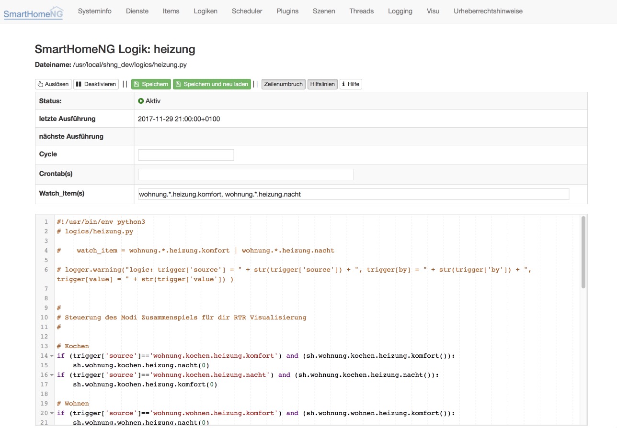617x428 pixels.
Task: Click the file path /usr/local/shng_dev/logics/heizung.py
Action: pyautogui.click(x=130, y=65)
